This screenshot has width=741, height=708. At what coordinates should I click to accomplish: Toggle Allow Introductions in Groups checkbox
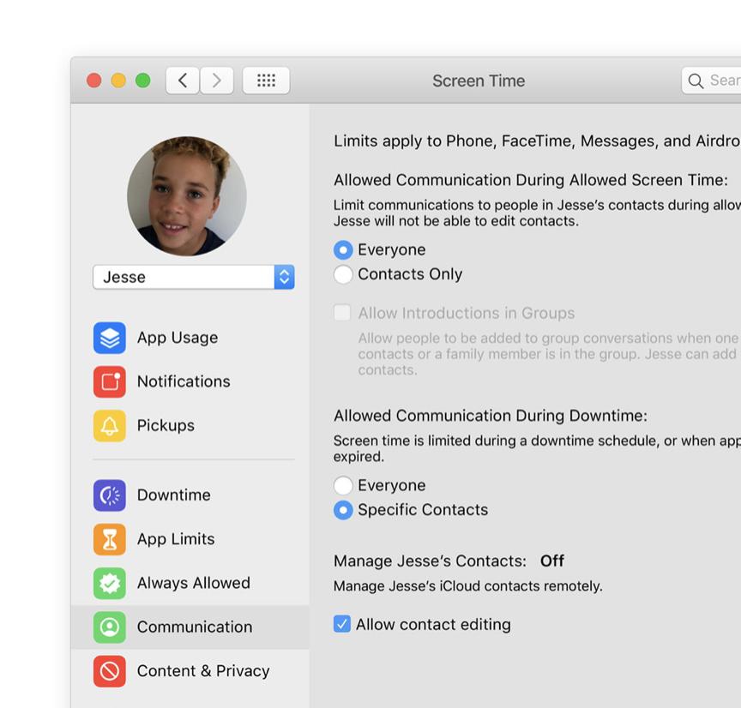click(342, 313)
